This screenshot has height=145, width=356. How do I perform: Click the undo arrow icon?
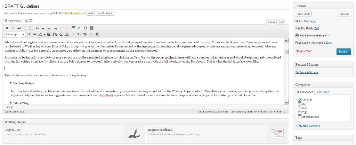tap(85, 34)
